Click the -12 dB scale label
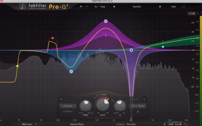Screen dimensions: 202x126 192,87
